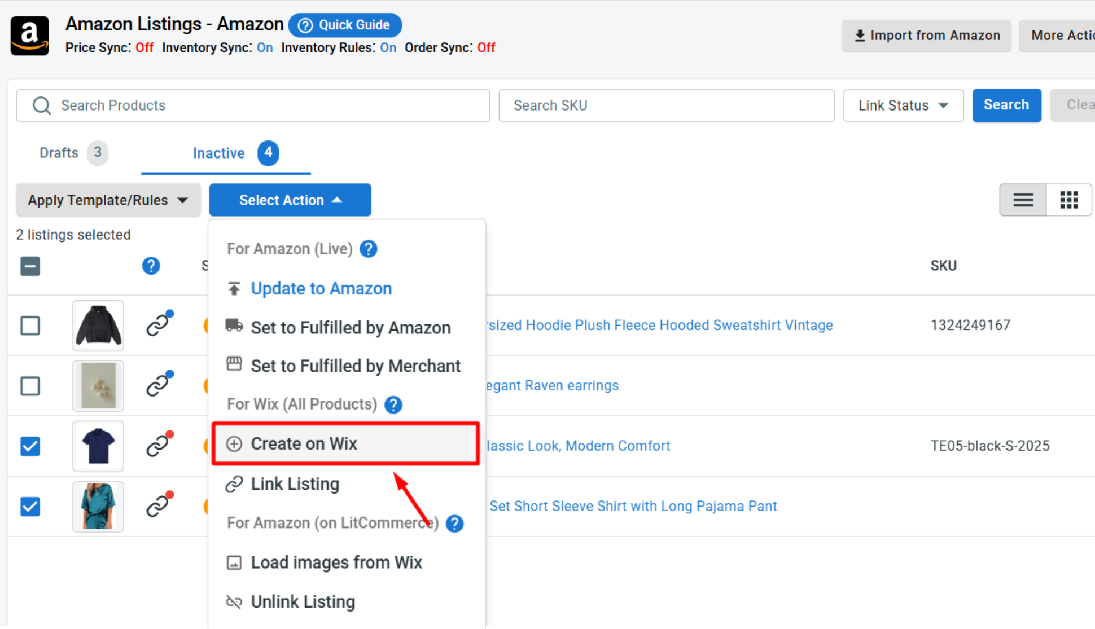Toggle the select-all header checkbox

pyautogui.click(x=30, y=266)
